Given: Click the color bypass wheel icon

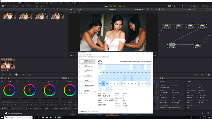Looking at the screenshot, I should [148, 9].
